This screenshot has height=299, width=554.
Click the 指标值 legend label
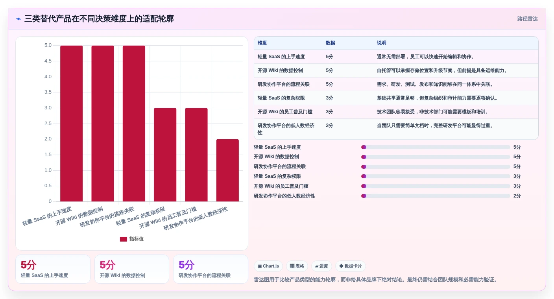click(x=137, y=239)
